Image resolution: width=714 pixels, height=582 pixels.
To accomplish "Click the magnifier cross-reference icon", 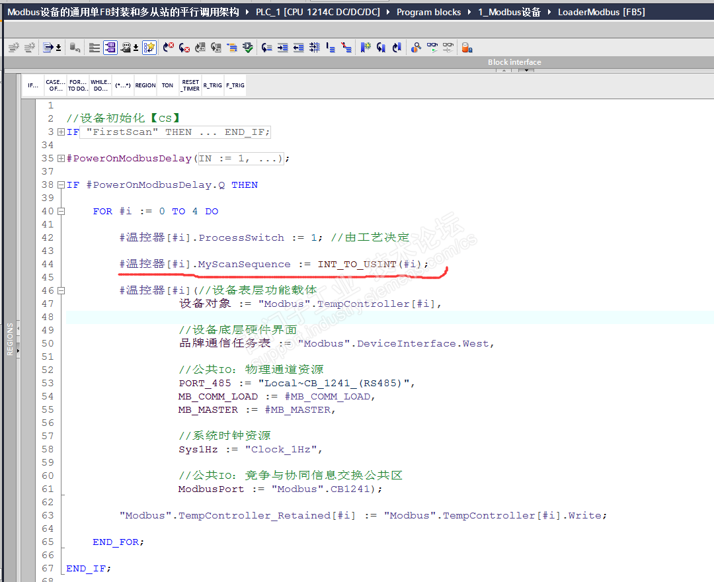I will [x=416, y=48].
